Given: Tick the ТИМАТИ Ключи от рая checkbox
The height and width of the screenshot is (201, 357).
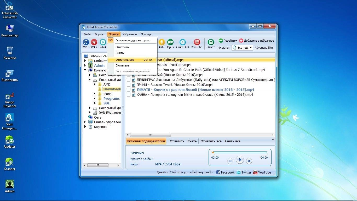Looking at the screenshot, I should pyautogui.click(x=129, y=90).
